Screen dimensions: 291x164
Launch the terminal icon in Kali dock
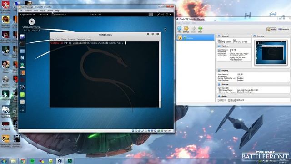(22, 44)
